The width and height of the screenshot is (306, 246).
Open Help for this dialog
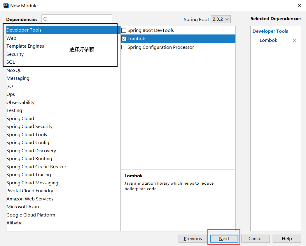[287, 238]
